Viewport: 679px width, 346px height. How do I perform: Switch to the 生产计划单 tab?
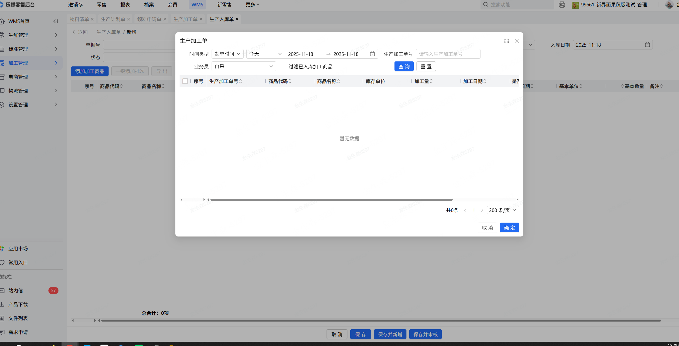[113, 19]
